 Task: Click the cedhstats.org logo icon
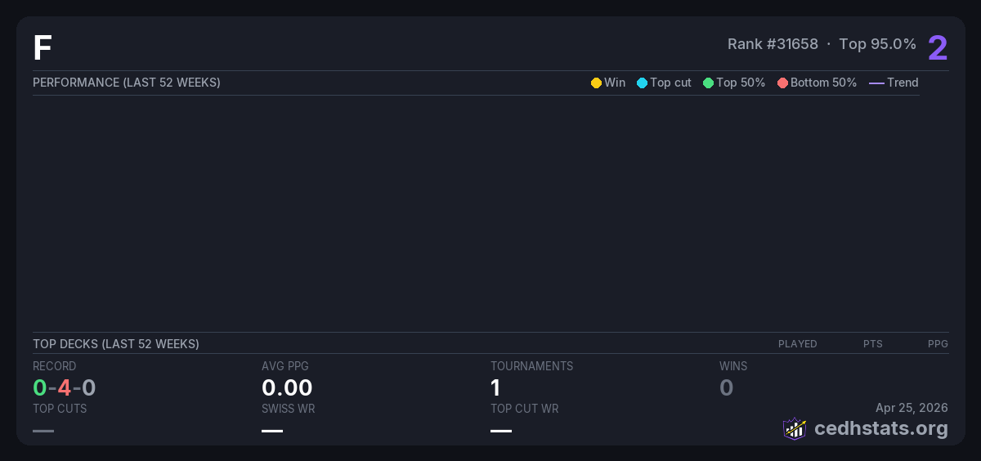795,428
